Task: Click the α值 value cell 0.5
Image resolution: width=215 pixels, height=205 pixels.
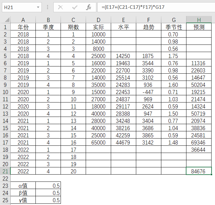Action: [x=48, y=186]
